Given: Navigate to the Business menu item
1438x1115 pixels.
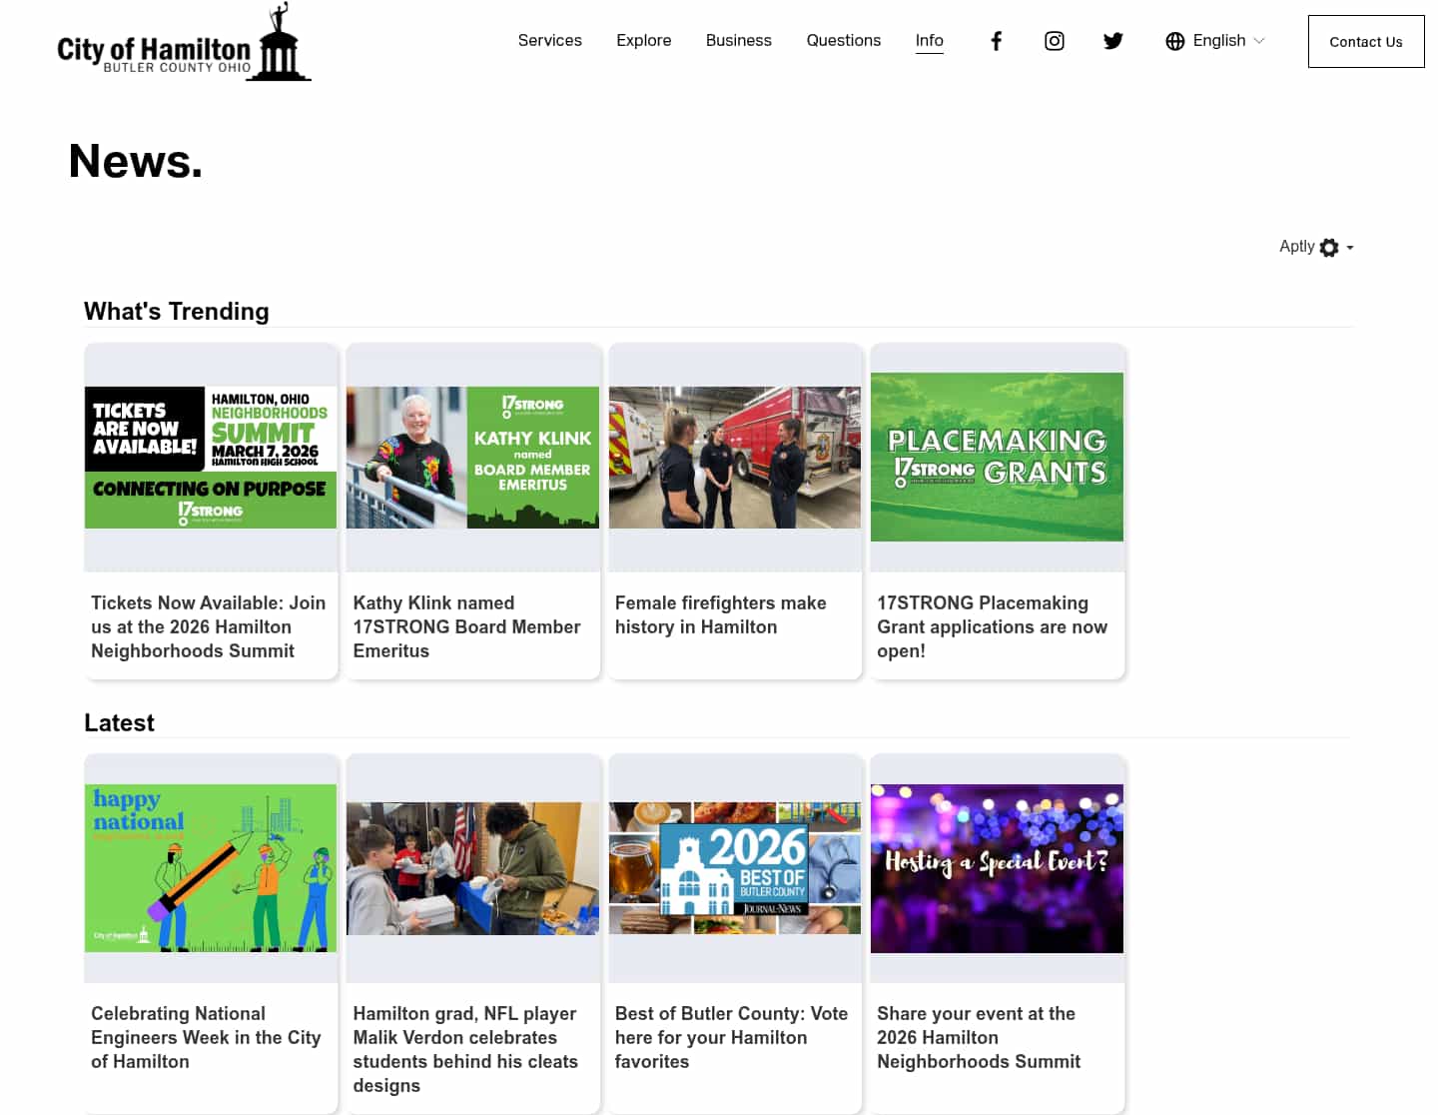Looking at the screenshot, I should (x=738, y=40).
